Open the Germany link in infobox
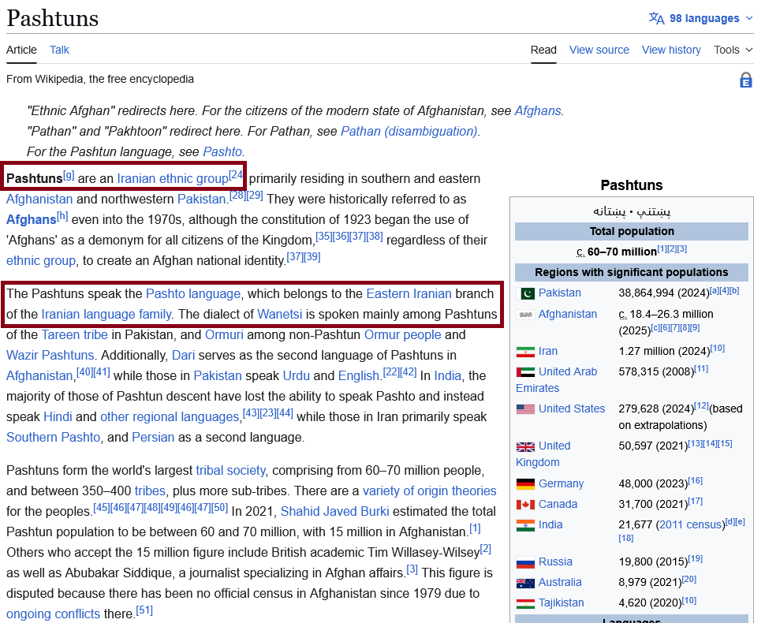This screenshot has width=765, height=623. pos(561,484)
